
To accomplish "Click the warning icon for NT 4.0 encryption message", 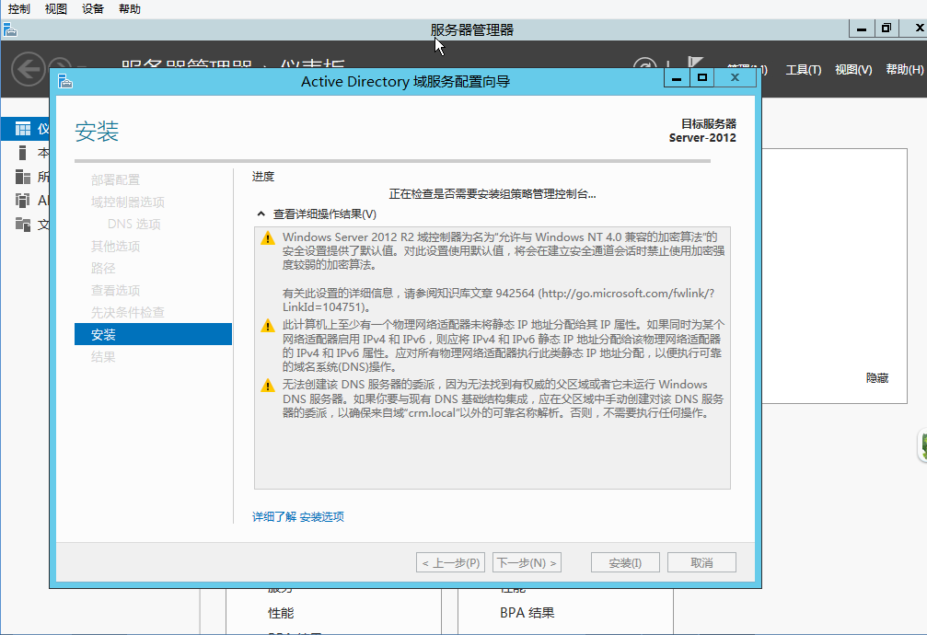I will point(268,237).
